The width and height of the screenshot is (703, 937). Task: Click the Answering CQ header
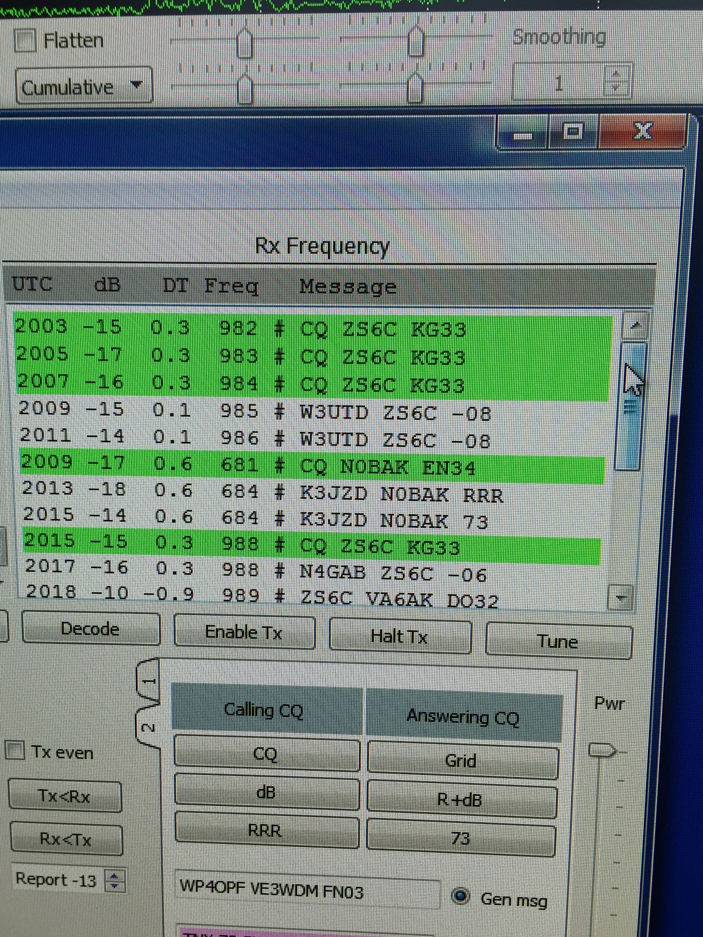tap(463, 717)
